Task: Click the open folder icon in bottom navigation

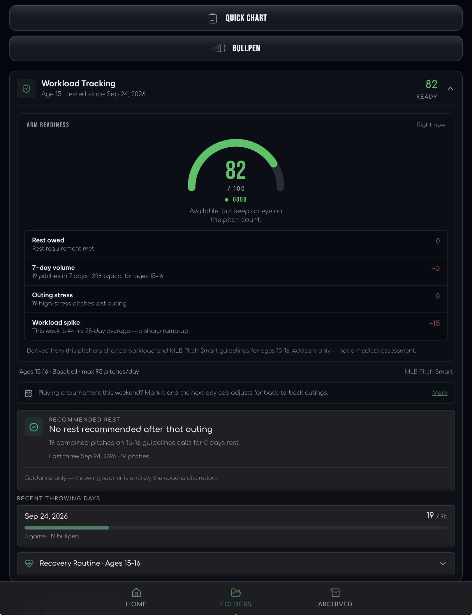Action: tap(236, 593)
